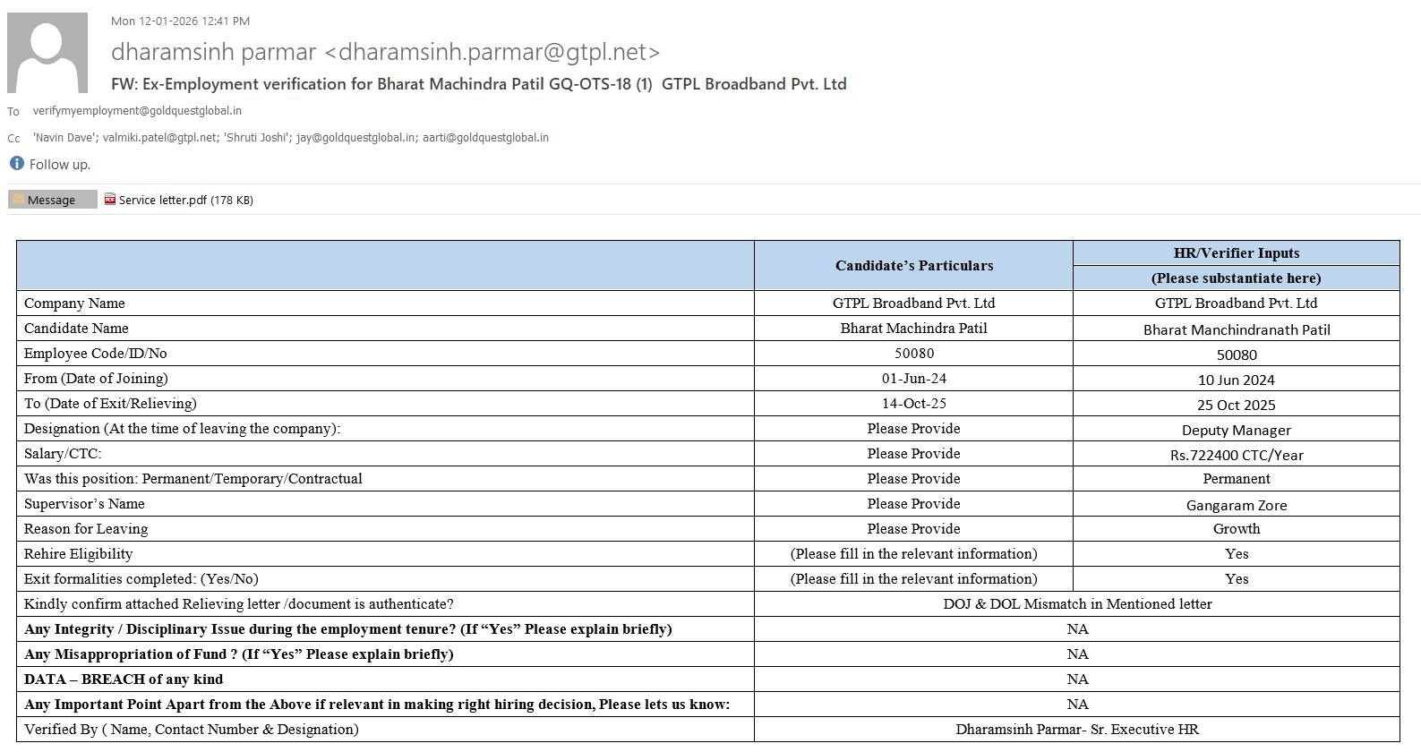Select sender name dharamsinh parmar with email address
This screenshot has height=752, width=1421.
click(386, 52)
